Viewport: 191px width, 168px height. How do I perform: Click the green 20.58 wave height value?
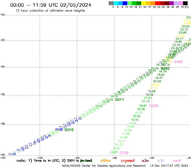(x=157, y=81)
